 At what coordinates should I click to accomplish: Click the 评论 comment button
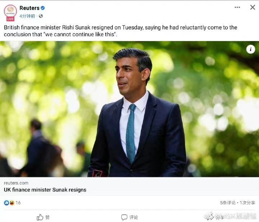pyautogui.click(x=129, y=217)
